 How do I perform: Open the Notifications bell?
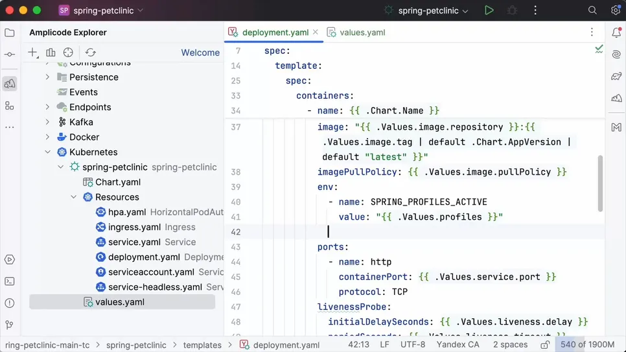pos(616,32)
